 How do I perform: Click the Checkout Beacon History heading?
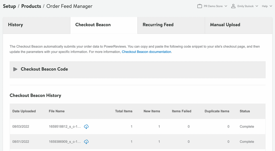click(x=36, y=96)
